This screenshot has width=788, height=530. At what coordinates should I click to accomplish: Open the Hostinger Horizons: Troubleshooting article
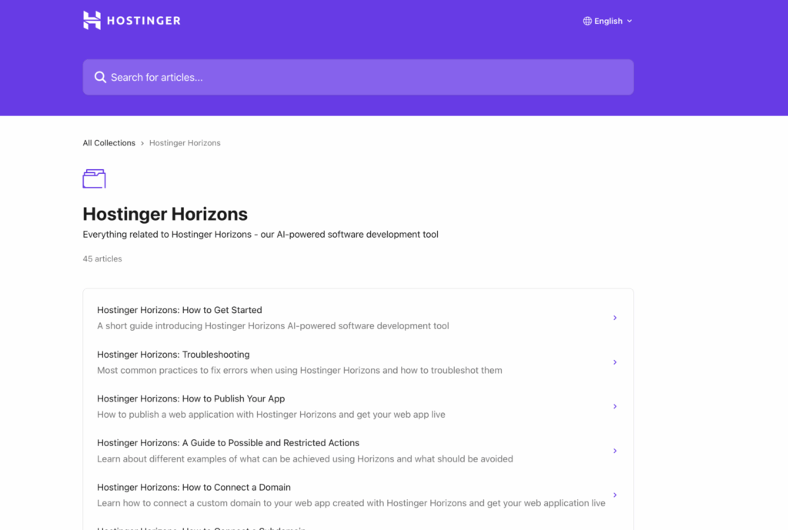click(172, 354)
